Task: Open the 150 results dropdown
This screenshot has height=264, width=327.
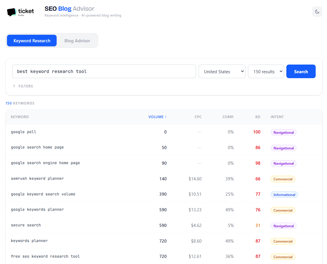Action: click(x=266, y=71)
